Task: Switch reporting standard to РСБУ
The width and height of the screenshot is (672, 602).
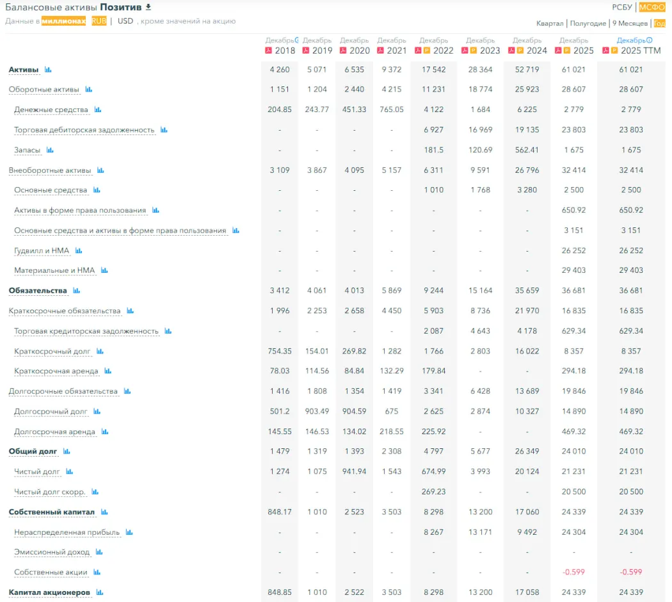Action: click(622, 8)
